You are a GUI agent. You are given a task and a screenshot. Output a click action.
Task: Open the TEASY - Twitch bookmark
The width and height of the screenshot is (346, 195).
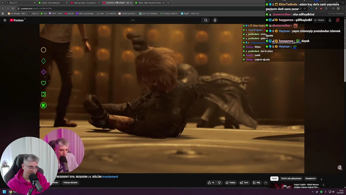(56, 13)
